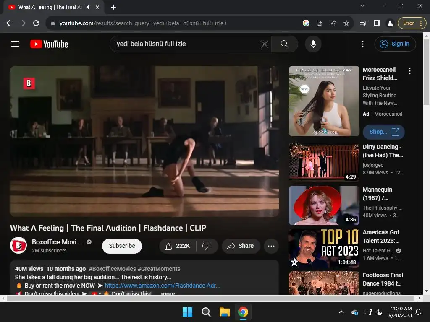Click the Google icon in address bar

click(306, 23)
